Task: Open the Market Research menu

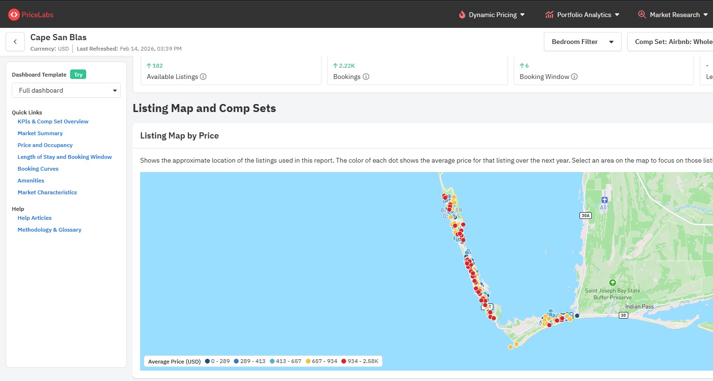Action: (673, 15)
